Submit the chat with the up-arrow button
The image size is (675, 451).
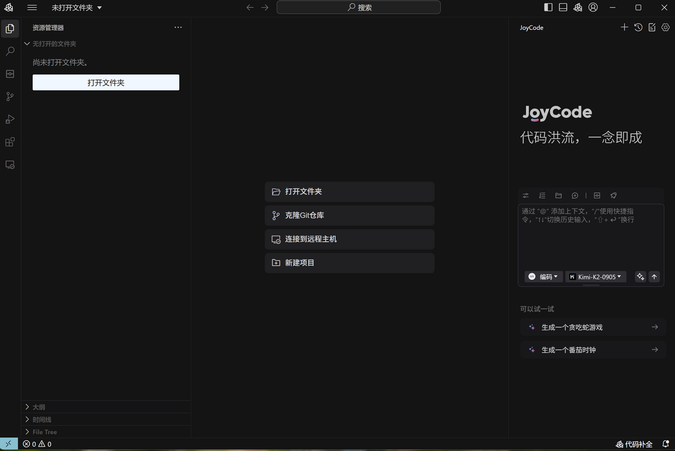tap(654, 277)
